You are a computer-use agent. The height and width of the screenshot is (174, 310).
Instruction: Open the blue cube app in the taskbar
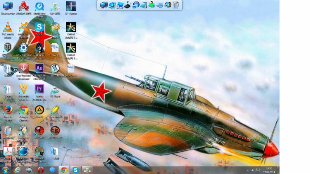[x=52, y=170]
